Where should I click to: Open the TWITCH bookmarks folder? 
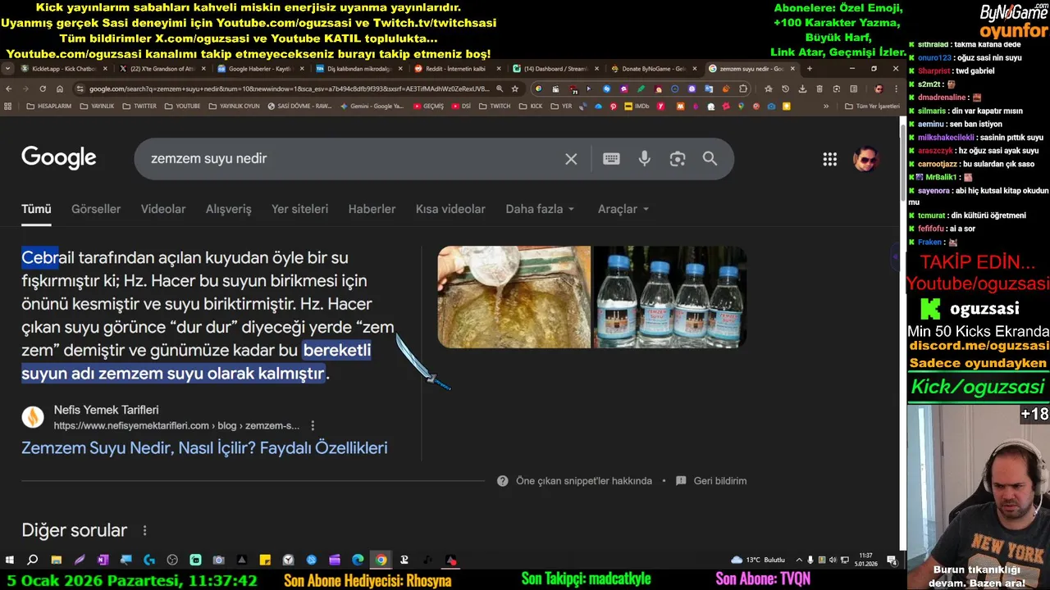tap(495, 107)
